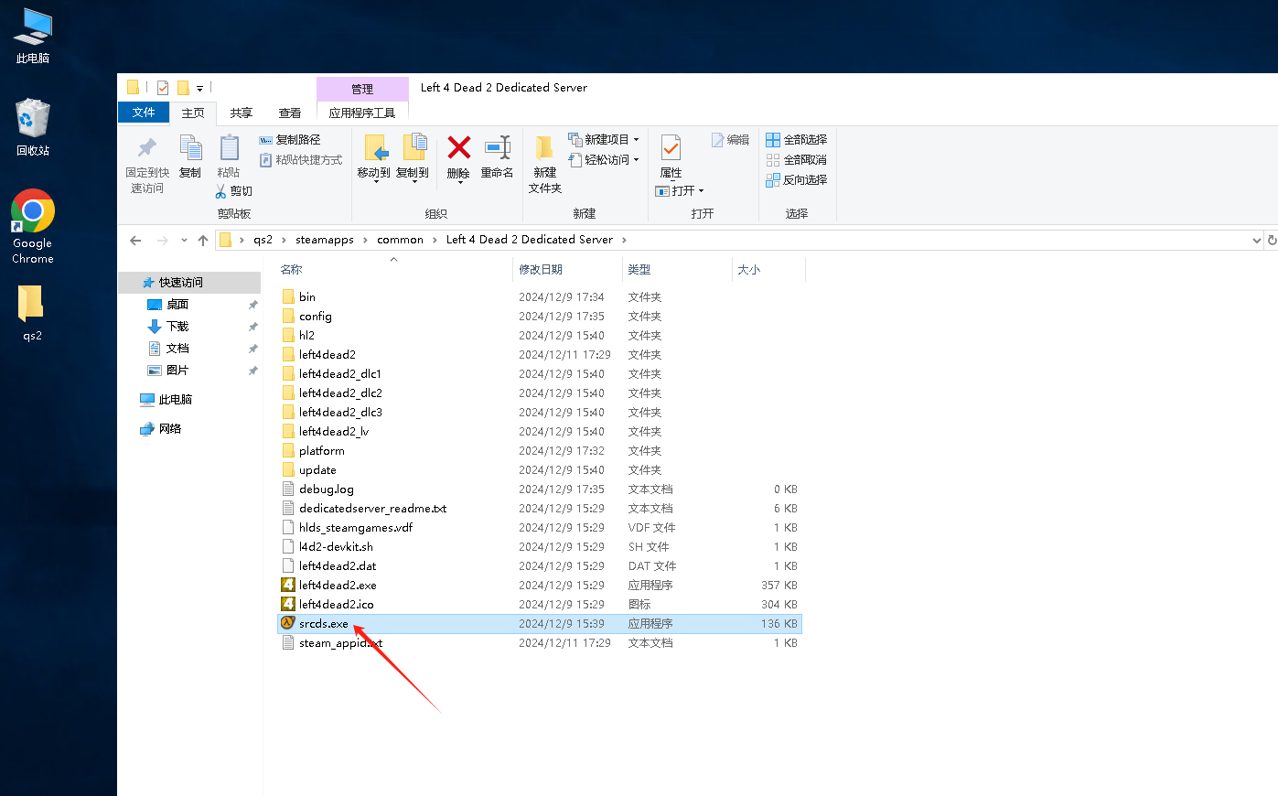Click Edit (编辑) in the ribbon
The width and height of the screenshot is (1278, 796).
(730, 140)
